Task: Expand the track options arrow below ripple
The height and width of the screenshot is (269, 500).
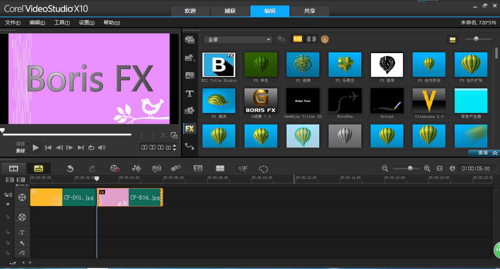Action: [x=8, y=204]
